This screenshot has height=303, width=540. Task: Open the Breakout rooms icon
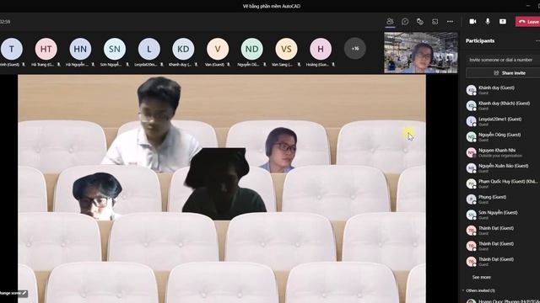coord(435,22)
